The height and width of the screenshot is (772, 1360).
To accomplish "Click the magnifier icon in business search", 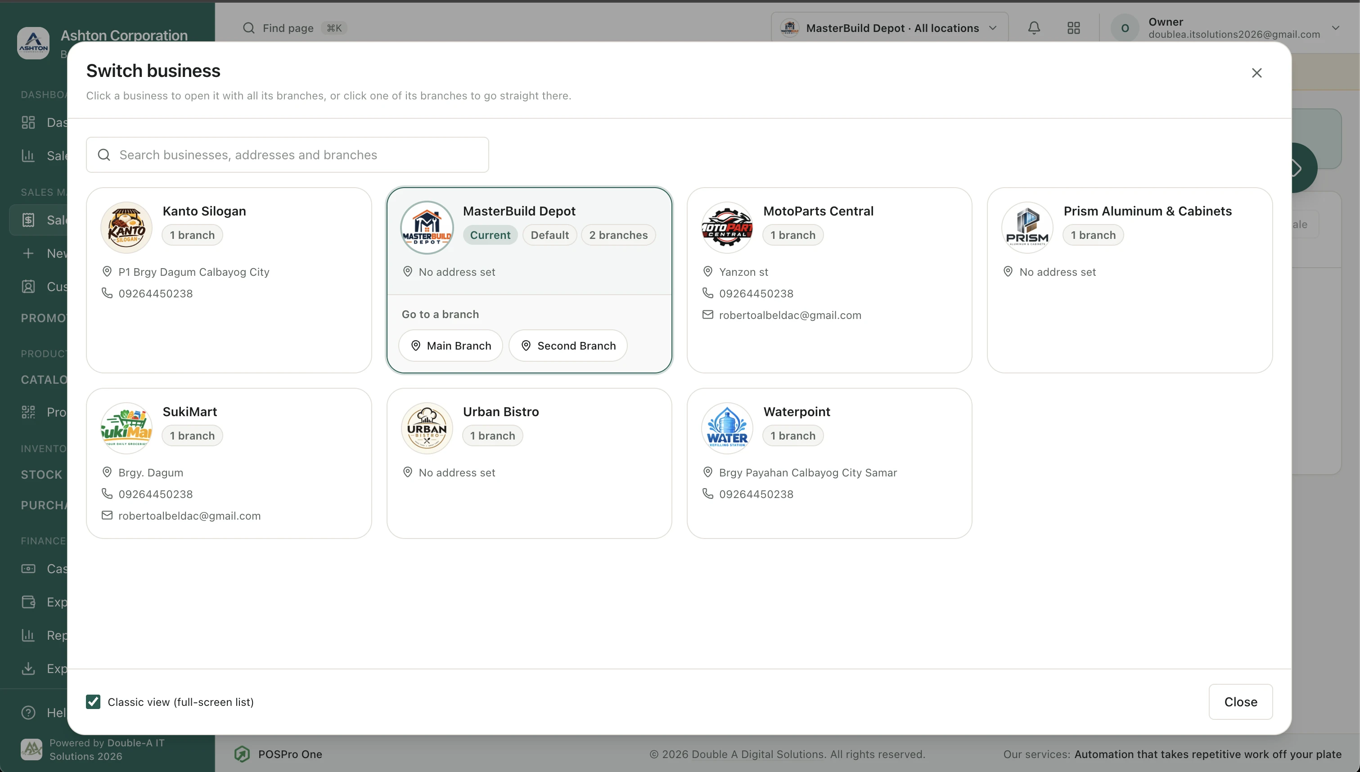I will (104, 155).
